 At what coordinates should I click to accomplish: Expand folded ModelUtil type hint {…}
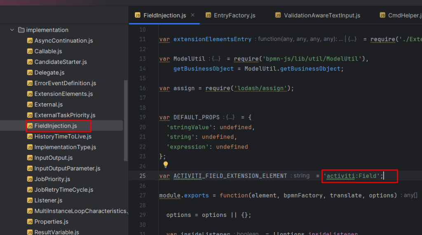[x=216, y=59]
